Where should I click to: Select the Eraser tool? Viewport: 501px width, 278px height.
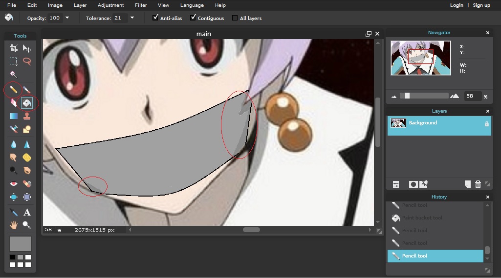[x=13, y=102]
